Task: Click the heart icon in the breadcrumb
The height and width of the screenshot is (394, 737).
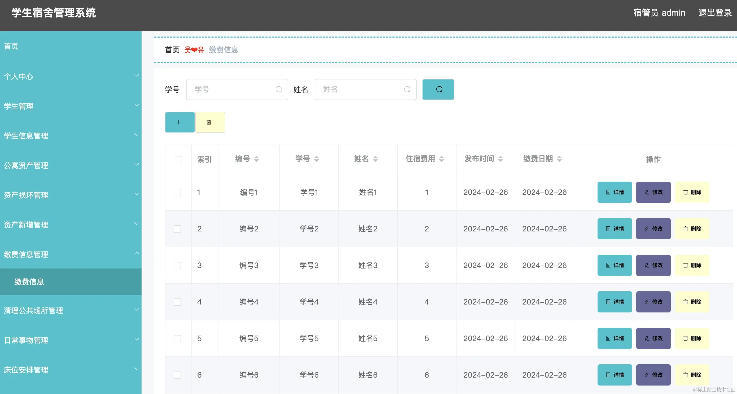Action: pos(194,50)
